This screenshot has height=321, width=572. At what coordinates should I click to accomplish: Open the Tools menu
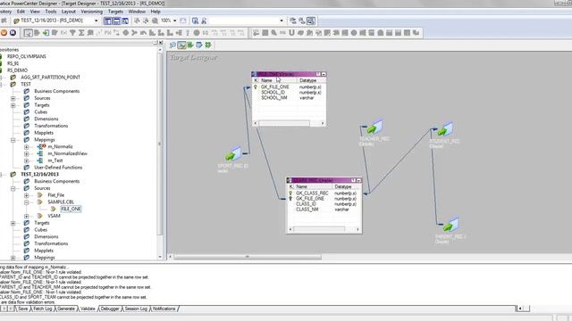51,12
